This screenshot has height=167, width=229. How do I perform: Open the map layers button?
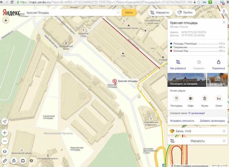point(5,152)
